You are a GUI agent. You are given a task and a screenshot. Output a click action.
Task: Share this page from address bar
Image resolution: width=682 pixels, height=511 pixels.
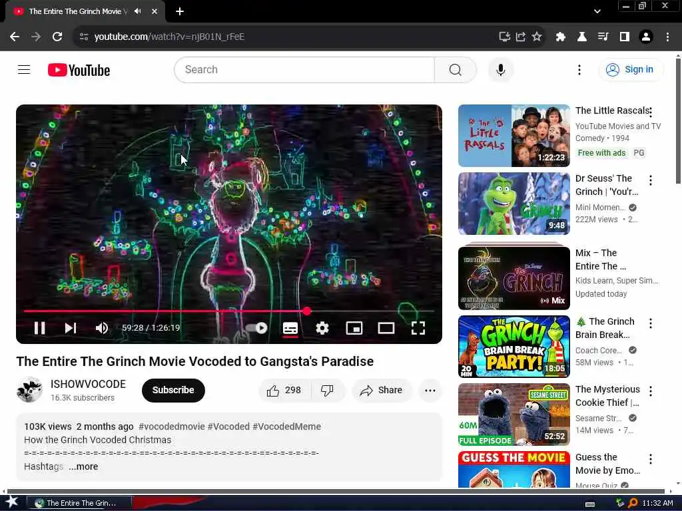pyautogui.click(x=521, y=37)
